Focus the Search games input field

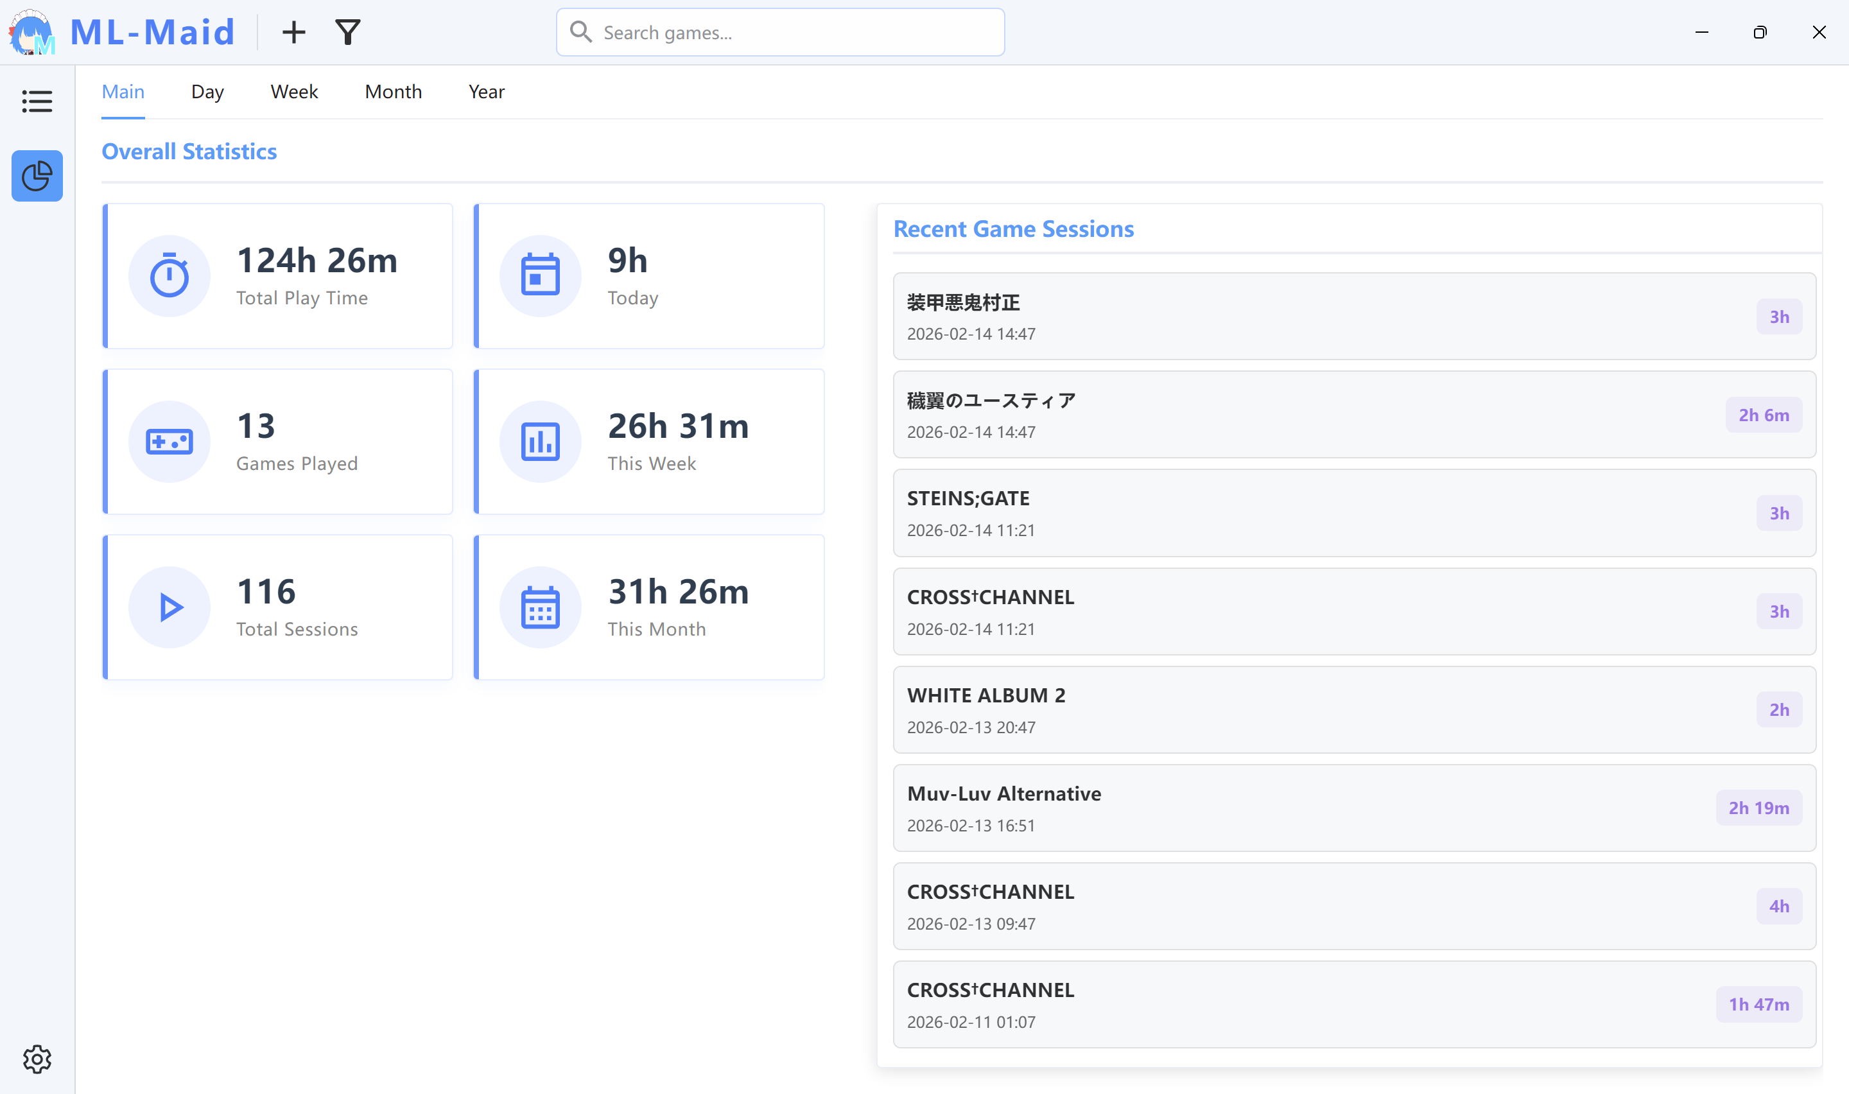(x=781, y=33)
